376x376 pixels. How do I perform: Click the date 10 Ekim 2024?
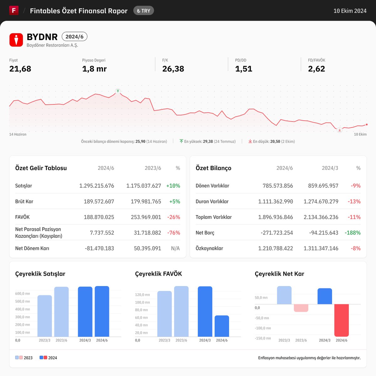click(350, 11)
